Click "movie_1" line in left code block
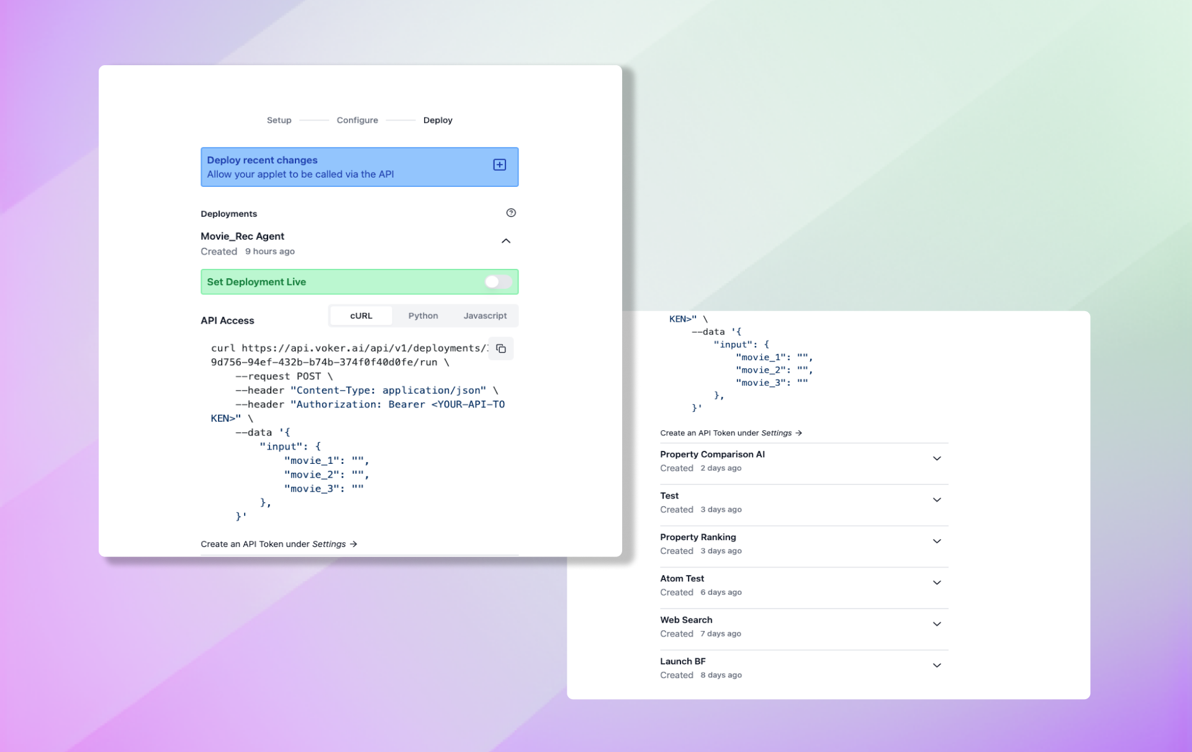Viewport: 1192px width, 752px height. click(x=327, y=461)
